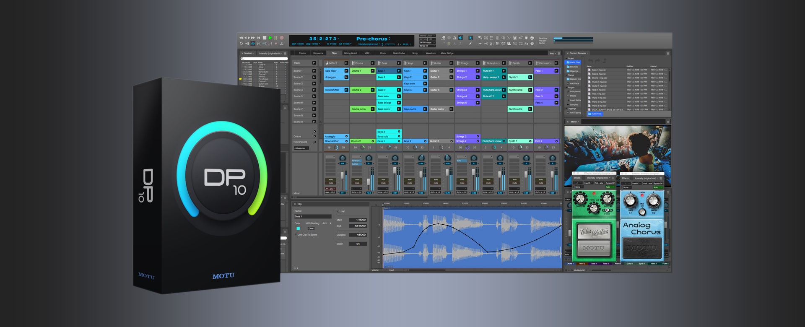Screen dimensions: 805x327
Task: Click the Clear MIDI binding button
Action: (311, 228)
